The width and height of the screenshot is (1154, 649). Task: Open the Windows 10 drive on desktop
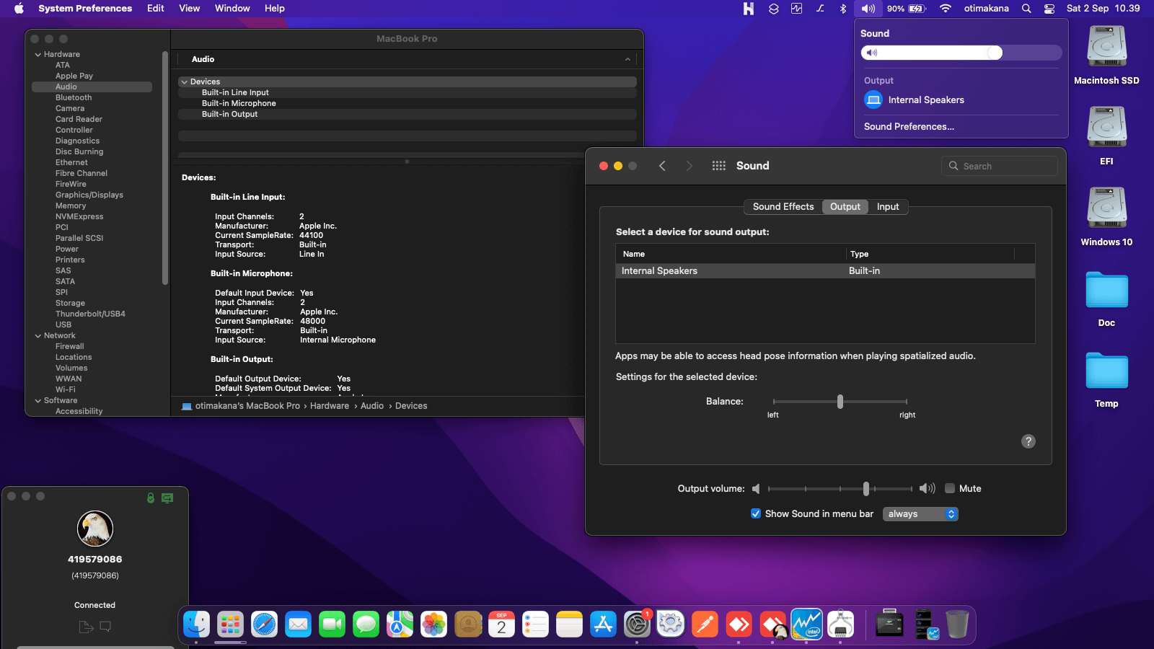click(1106, 216)
